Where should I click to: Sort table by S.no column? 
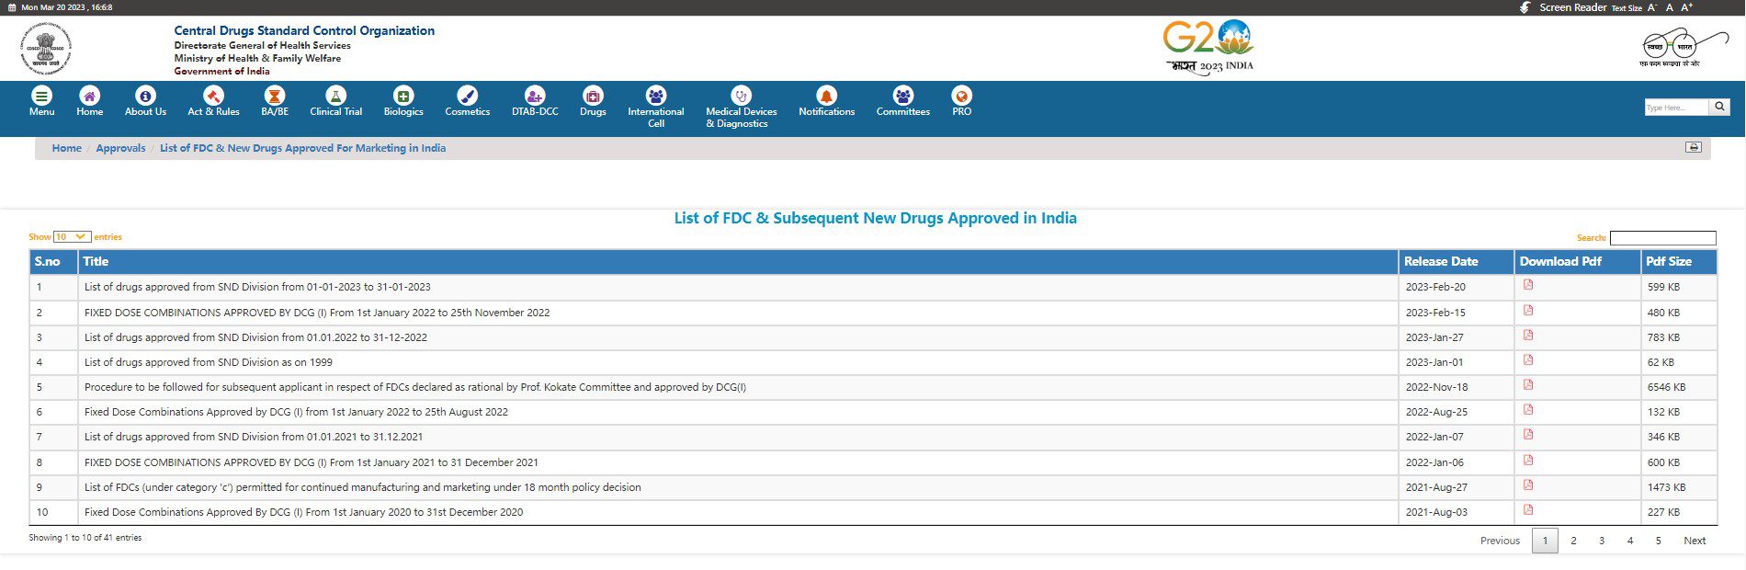[x=53, y=262]
